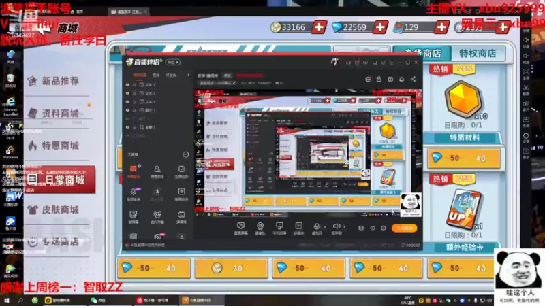Click the preview eye icon near settings gear
This screenshot has height=306, width=545.
pyautogui.click(x=373, y=228)
